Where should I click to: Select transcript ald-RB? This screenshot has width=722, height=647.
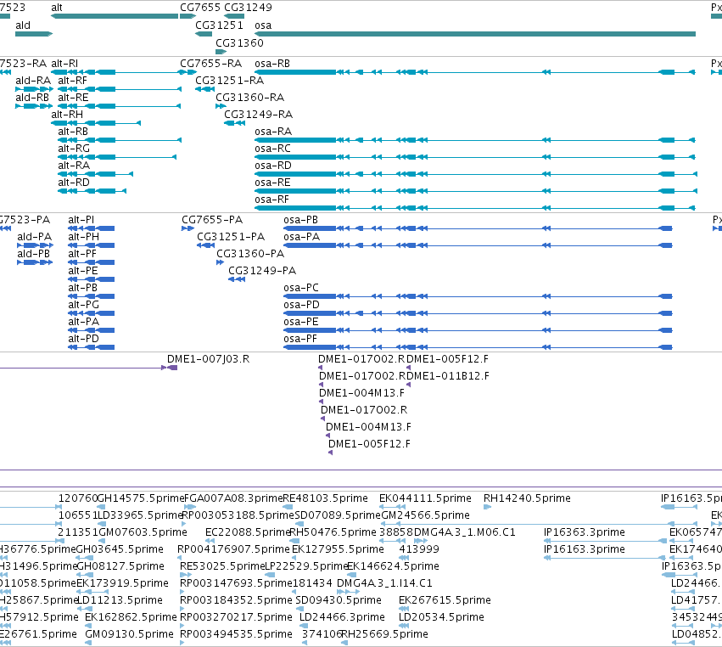coord(34,106)
